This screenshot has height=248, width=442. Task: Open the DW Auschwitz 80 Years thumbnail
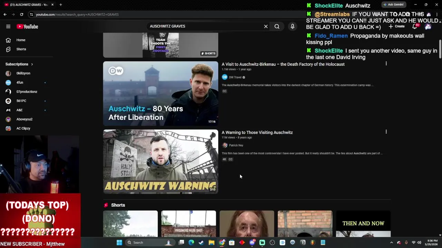[x=161, y=93]
